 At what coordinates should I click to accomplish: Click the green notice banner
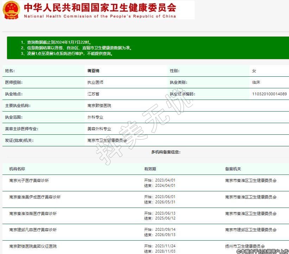(148, 48)
